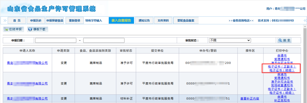The width and height of the screenshot is (307, 103).
Task: Open company link in the 材料补正 row
Action: coord(27,98)
